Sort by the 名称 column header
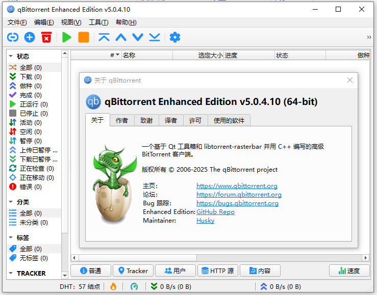377x295 pixels. click(x=147, y=55)
